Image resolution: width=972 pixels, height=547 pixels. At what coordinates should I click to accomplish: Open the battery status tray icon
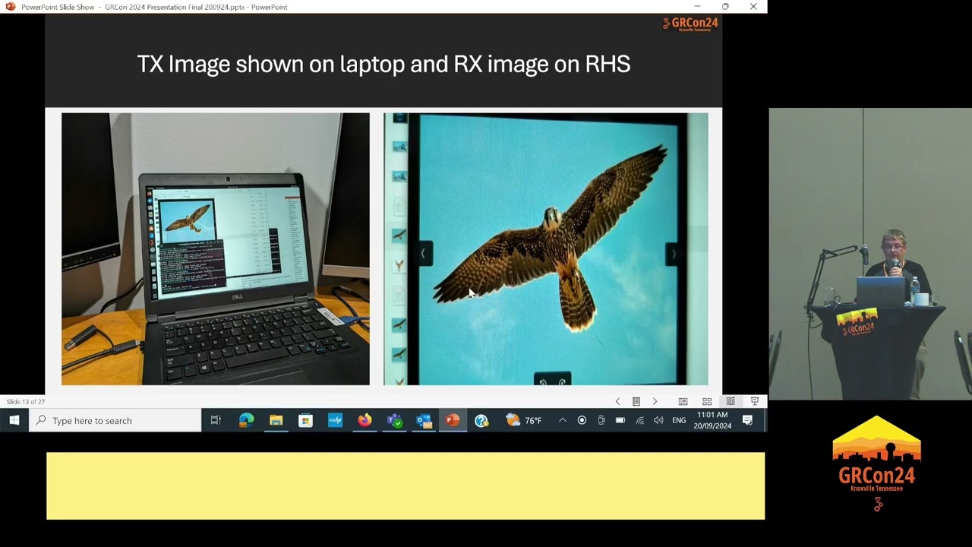pos(620,420)
